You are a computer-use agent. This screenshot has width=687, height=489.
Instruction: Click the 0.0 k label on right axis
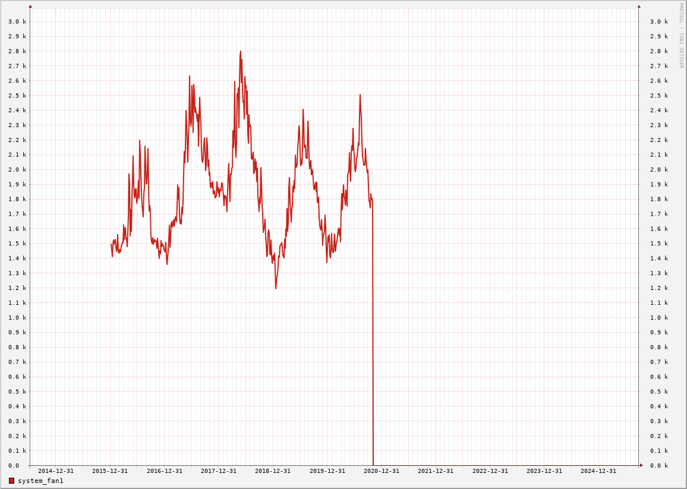tap(659, 466)
